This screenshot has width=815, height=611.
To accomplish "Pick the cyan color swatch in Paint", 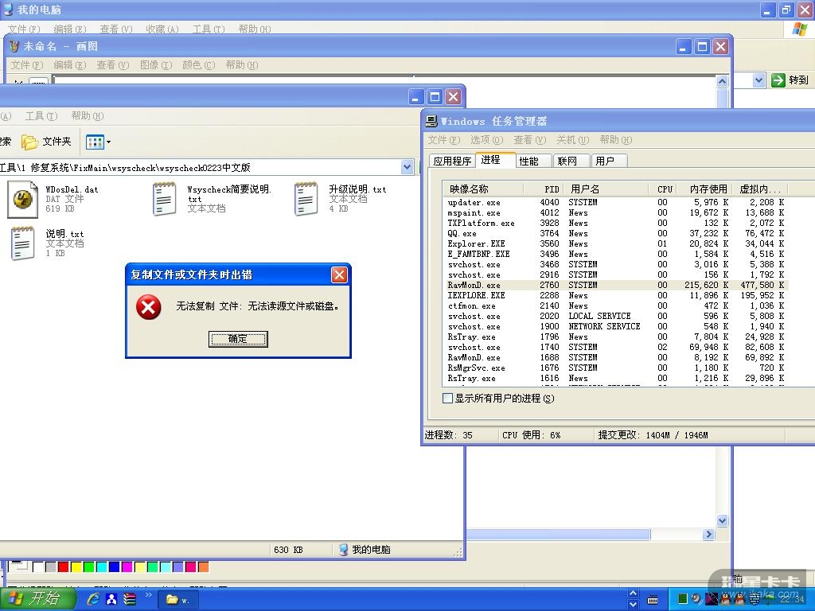I will pos(102,566).
